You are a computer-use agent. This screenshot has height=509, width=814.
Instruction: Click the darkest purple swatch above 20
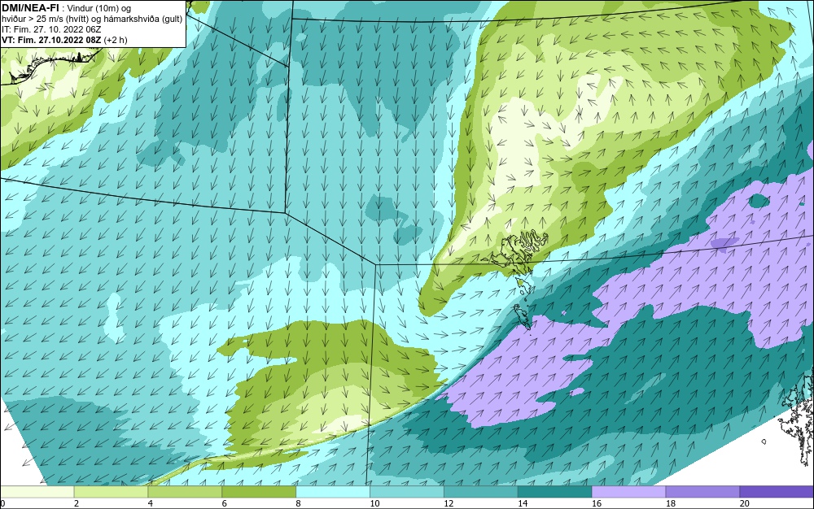tap(777, 491)
